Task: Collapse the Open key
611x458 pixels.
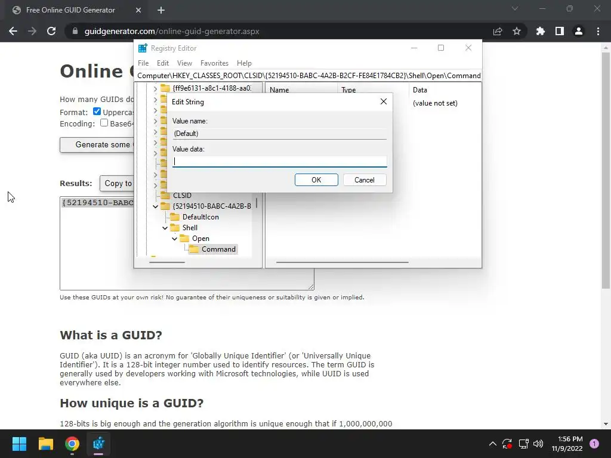Action: click(x=175, y=239)
